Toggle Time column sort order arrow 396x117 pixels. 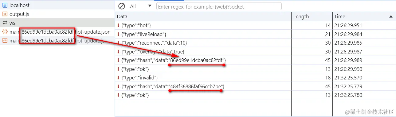[x=391, y=16]
